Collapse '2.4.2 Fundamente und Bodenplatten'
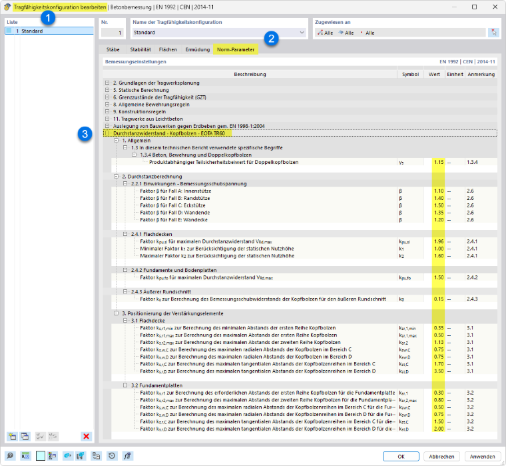 pyautogui.click(x=125, y=270)
